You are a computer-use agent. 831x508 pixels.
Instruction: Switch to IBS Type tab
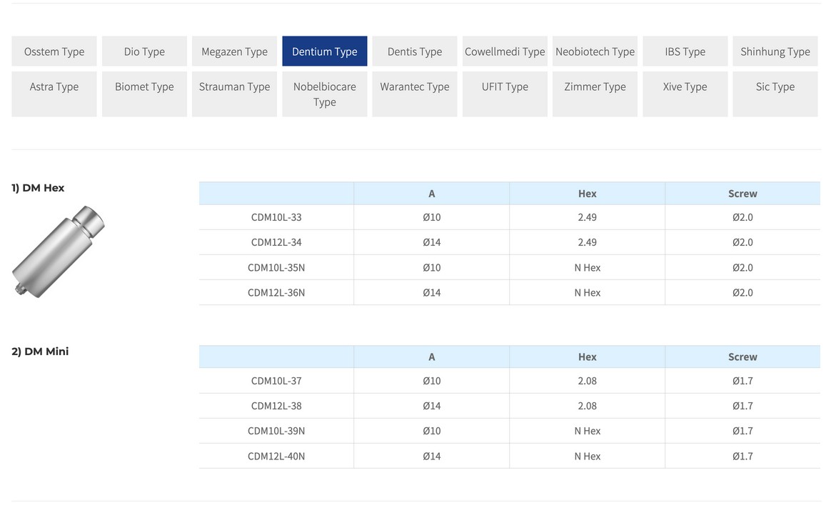click(x=685, y=51)
